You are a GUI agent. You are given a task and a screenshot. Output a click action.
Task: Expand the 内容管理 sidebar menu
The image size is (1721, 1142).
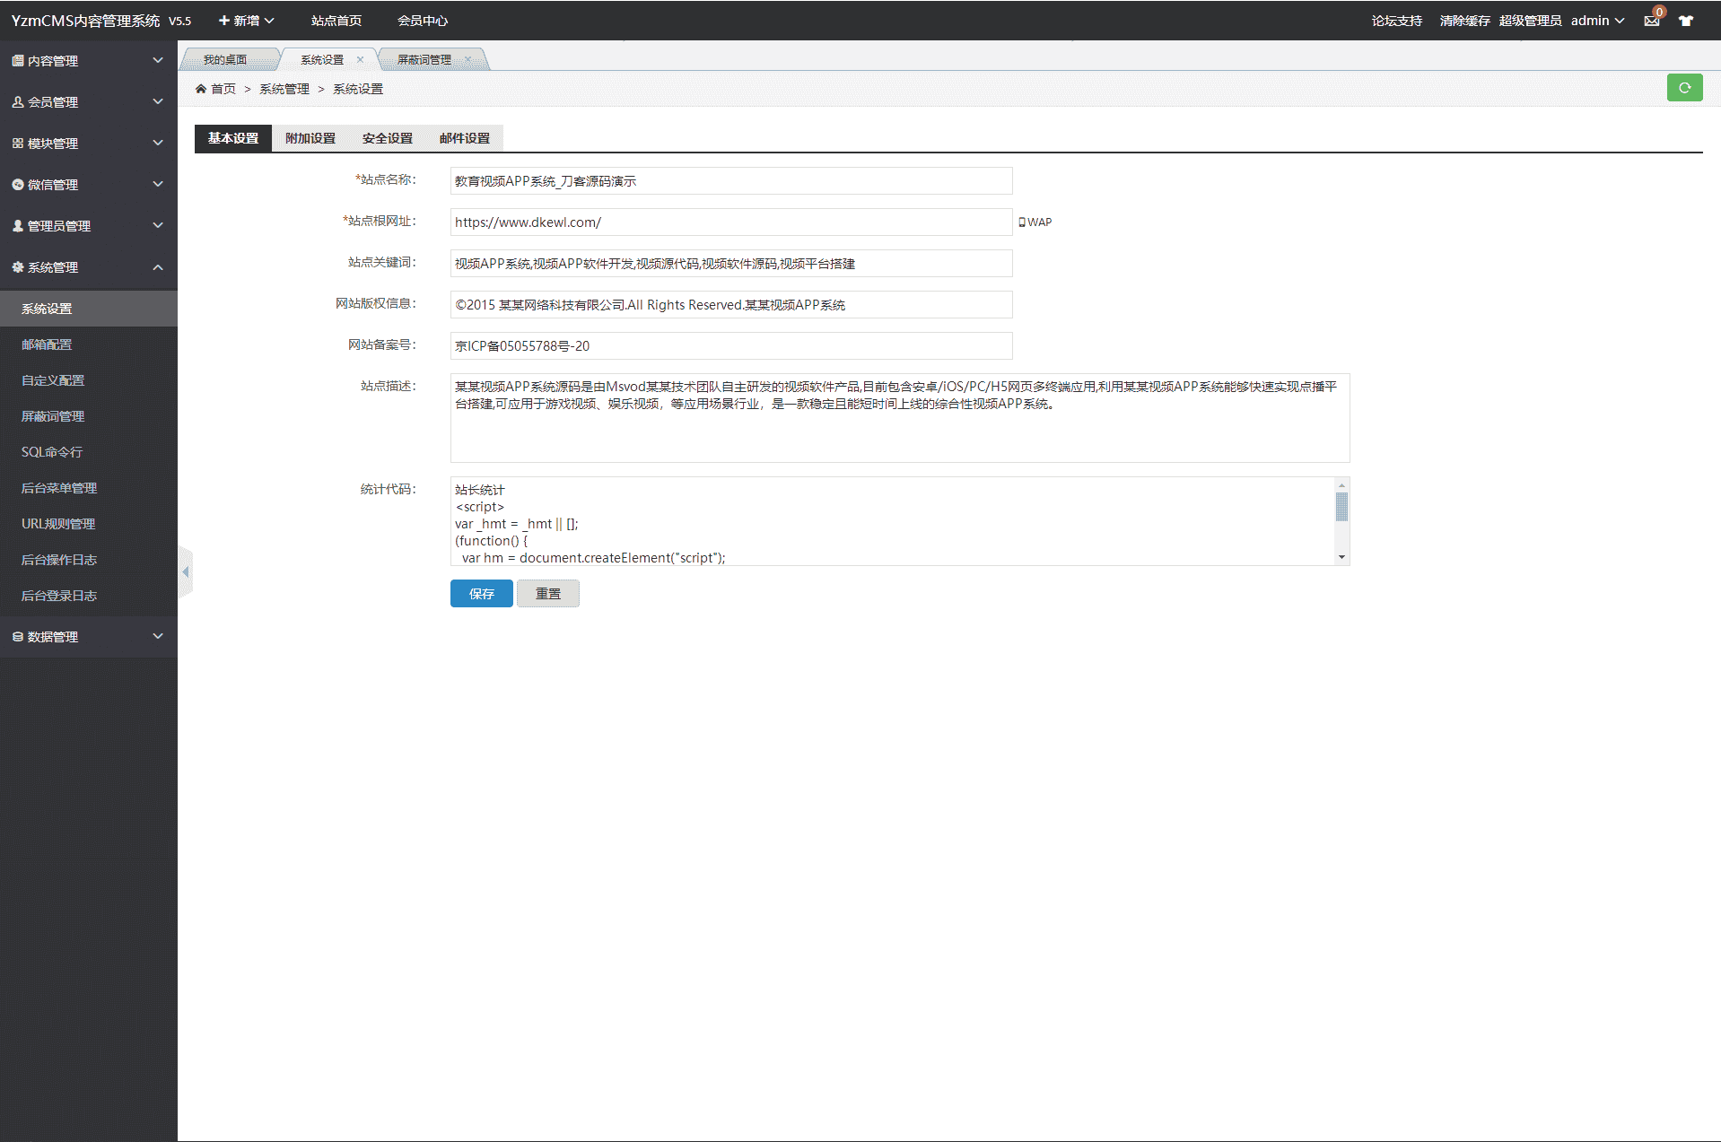tap(88, 61)
